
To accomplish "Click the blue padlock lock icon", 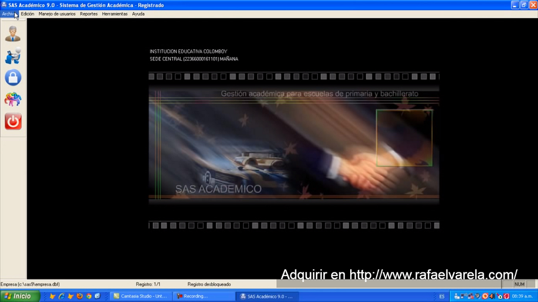I will click(13, 77).
